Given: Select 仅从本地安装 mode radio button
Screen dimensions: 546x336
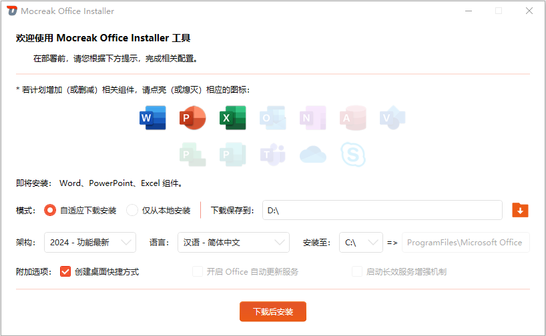Looking at the screenshot, I should [132, 210].
